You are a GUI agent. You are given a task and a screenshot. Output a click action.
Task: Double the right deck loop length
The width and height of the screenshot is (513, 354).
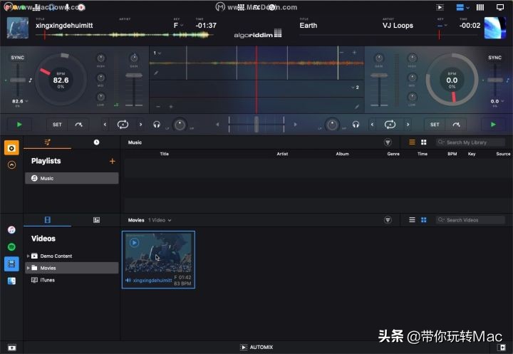(408, 125)
